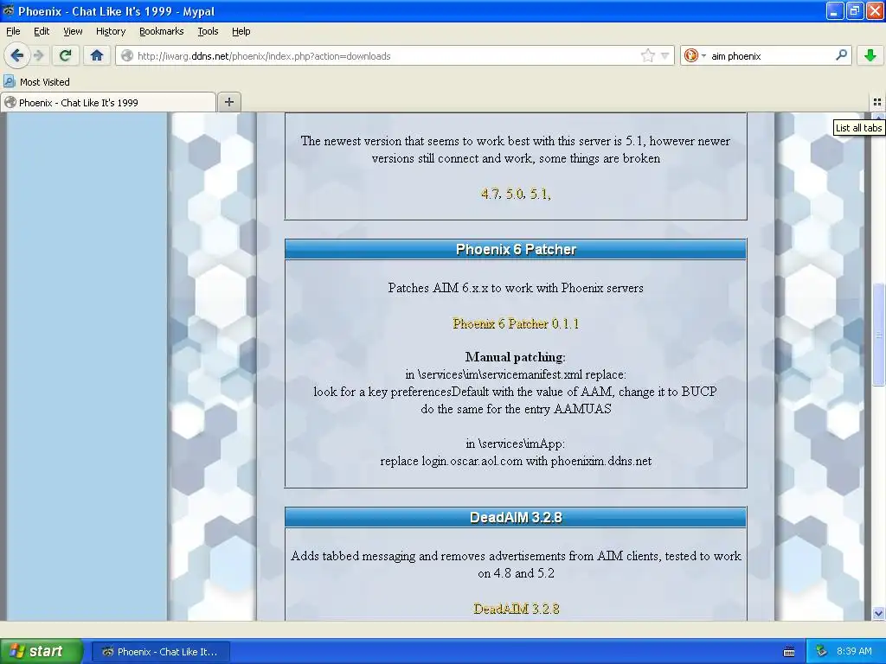Download Phoenix 6 Patcher 0.1.1 link

[516, 323]
